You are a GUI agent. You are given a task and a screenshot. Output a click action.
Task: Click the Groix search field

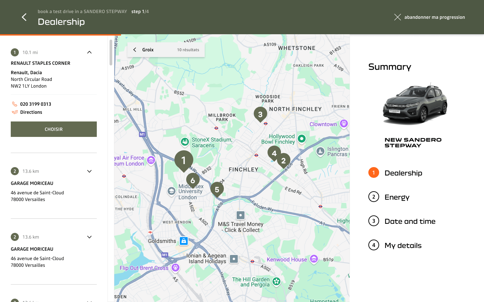click(166, 50)
